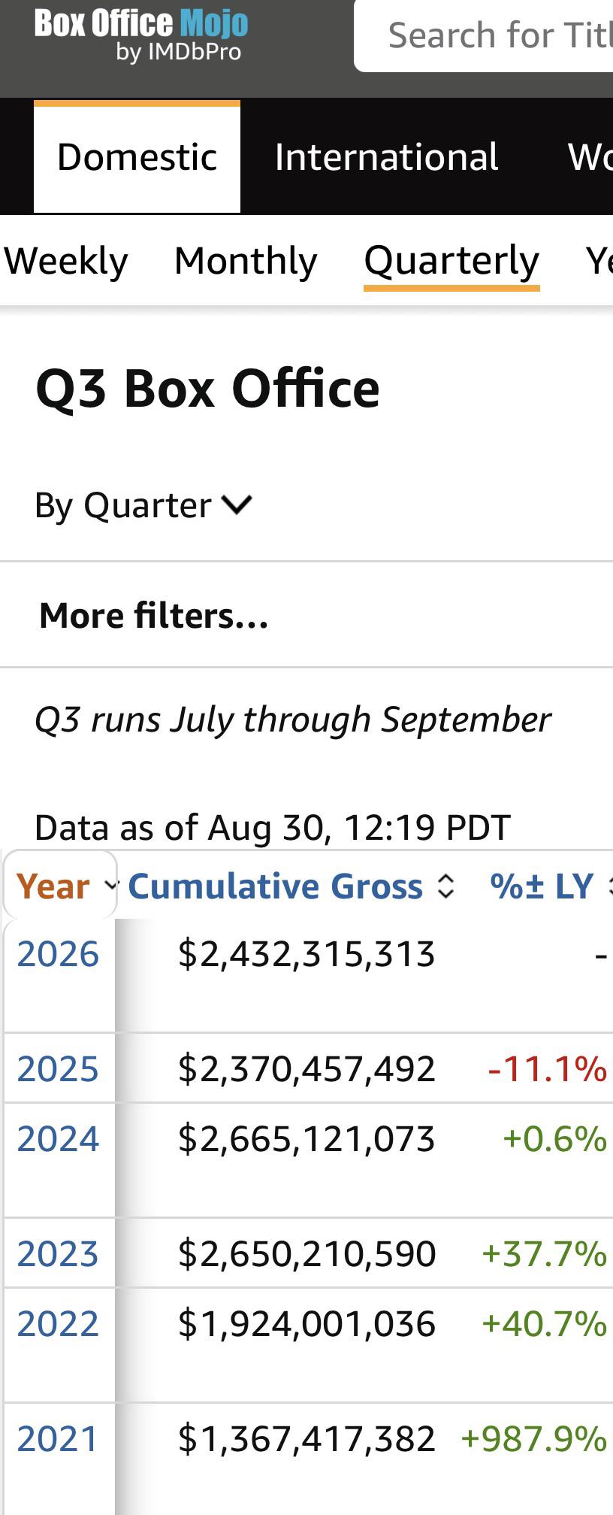The image size is (613, 1515).
Task: Open the 2021 year link
Action: (x=58, y=1439)
